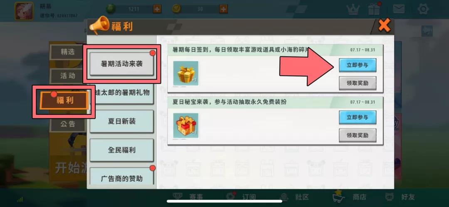The height and width of the screenshot is (207, 449).
Task: Click the yellow gift box reward thumbnail
Action: [x=186, y=73]
